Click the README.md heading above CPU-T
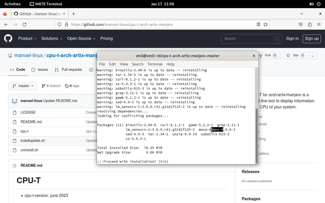The height and width of the screenshot is (203, 325). (31, 165)
